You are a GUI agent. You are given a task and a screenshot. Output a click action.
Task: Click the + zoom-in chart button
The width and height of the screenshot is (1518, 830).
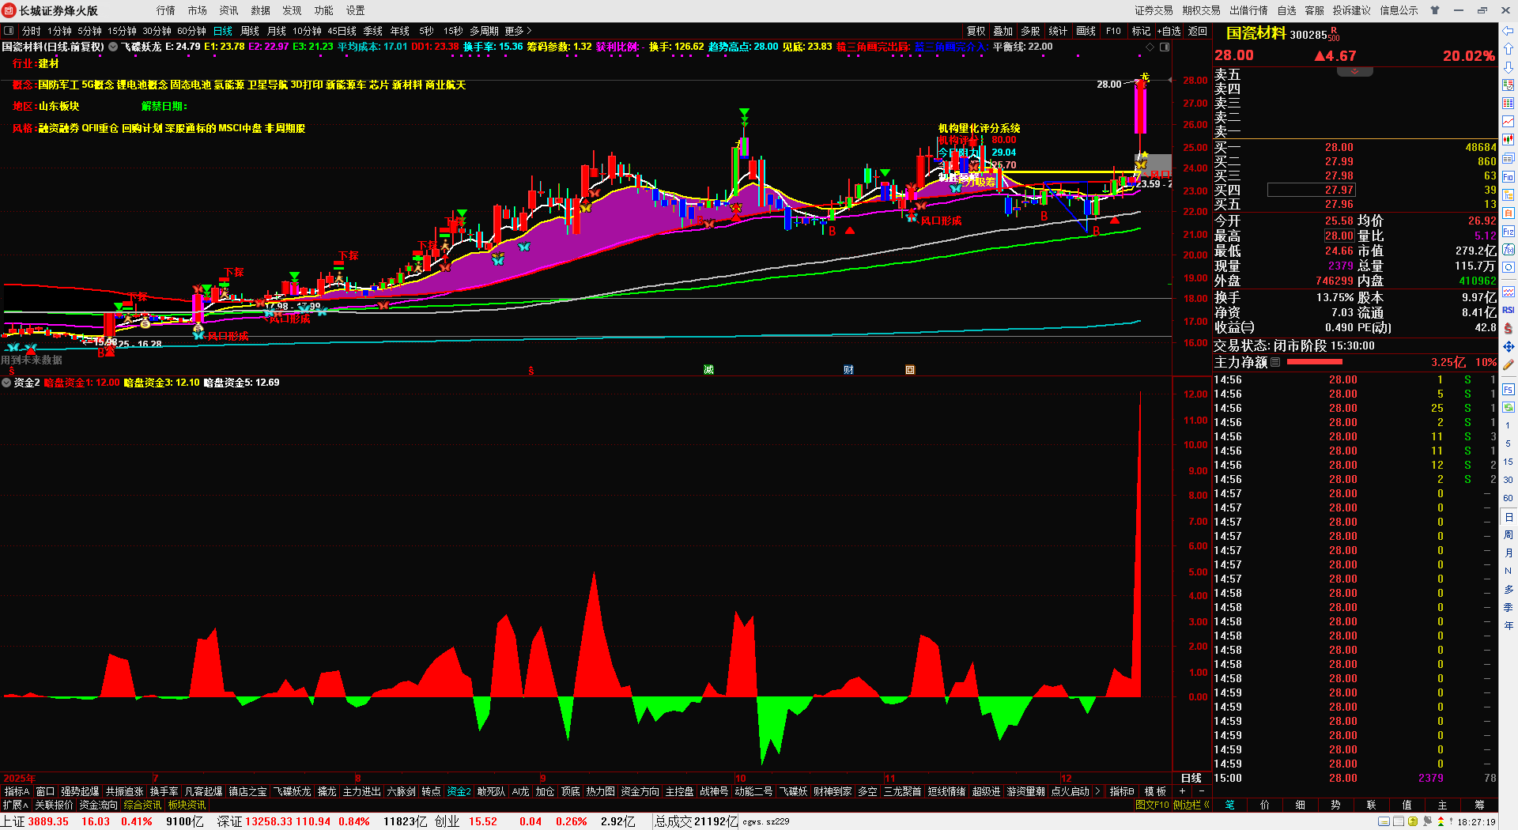pos(1183,791)
